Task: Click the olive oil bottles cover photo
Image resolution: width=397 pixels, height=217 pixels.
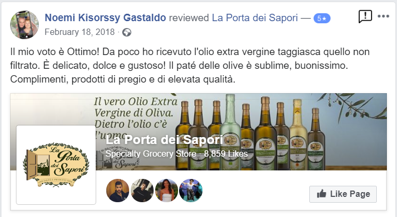Action: [x=199, y=132]
